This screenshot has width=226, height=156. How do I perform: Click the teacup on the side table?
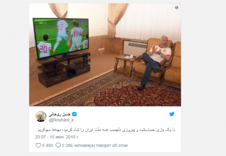tap(127, 57)
